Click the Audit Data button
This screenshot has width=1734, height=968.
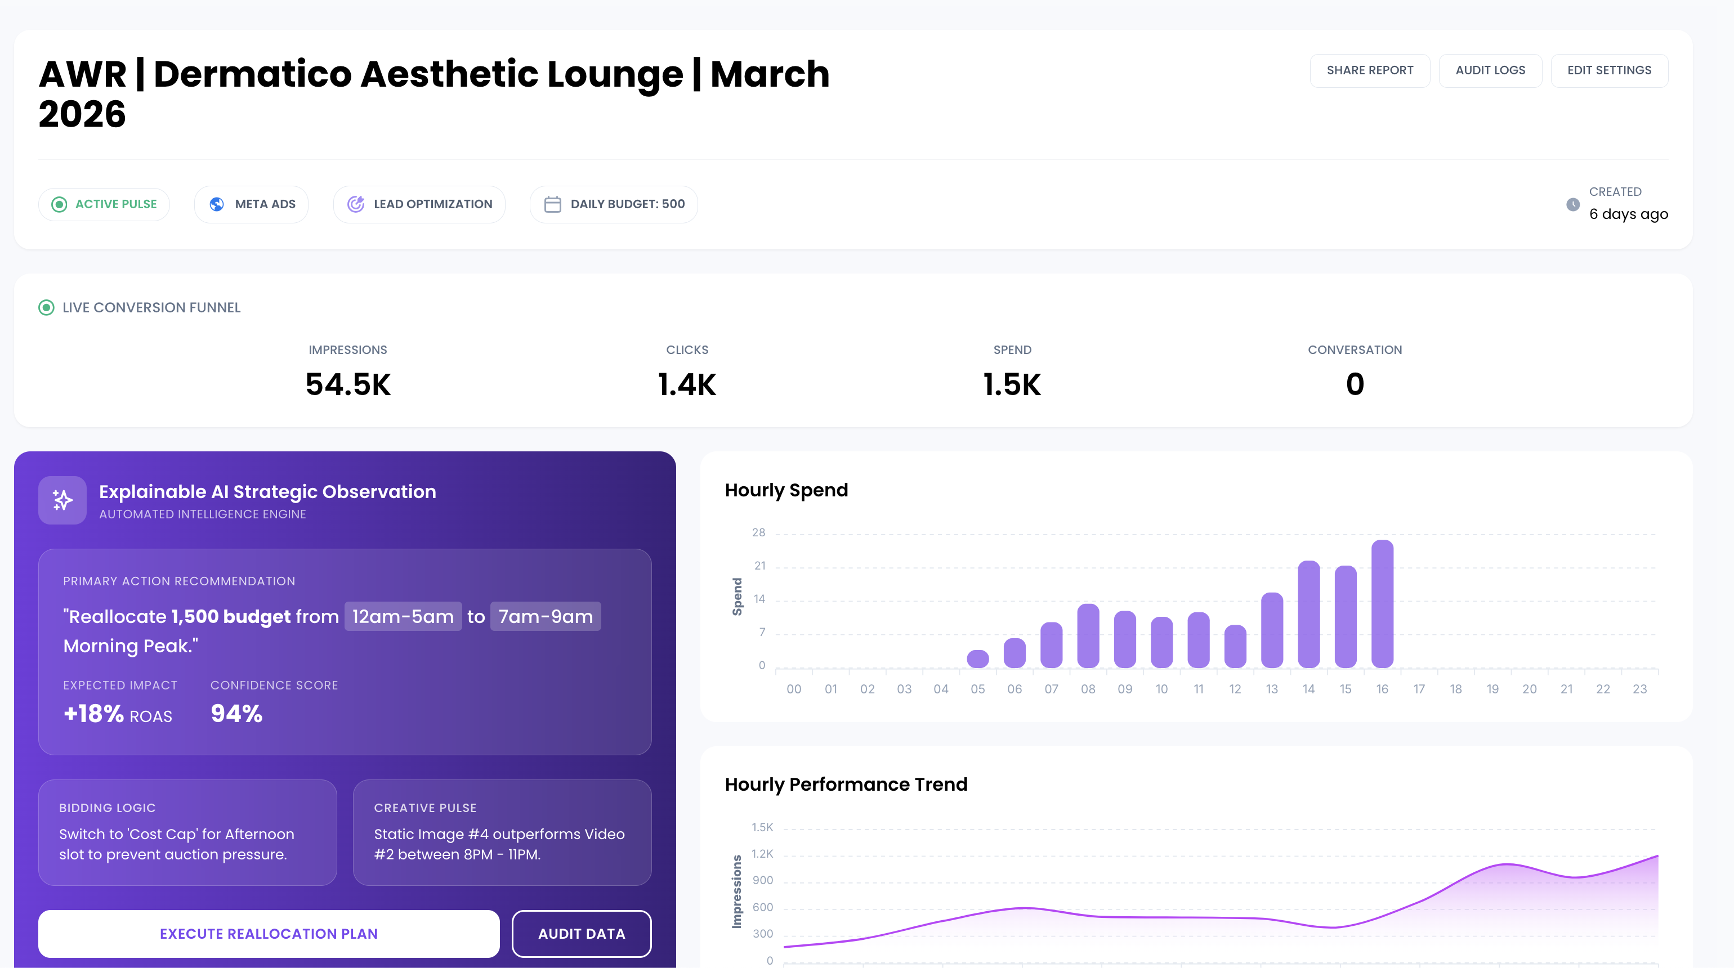click(x=582, y=934)
